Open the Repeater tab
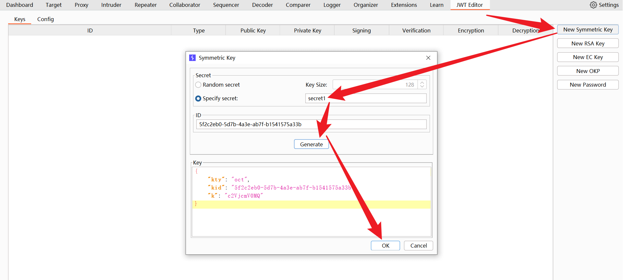623x280 pixels. click(145, 5)
